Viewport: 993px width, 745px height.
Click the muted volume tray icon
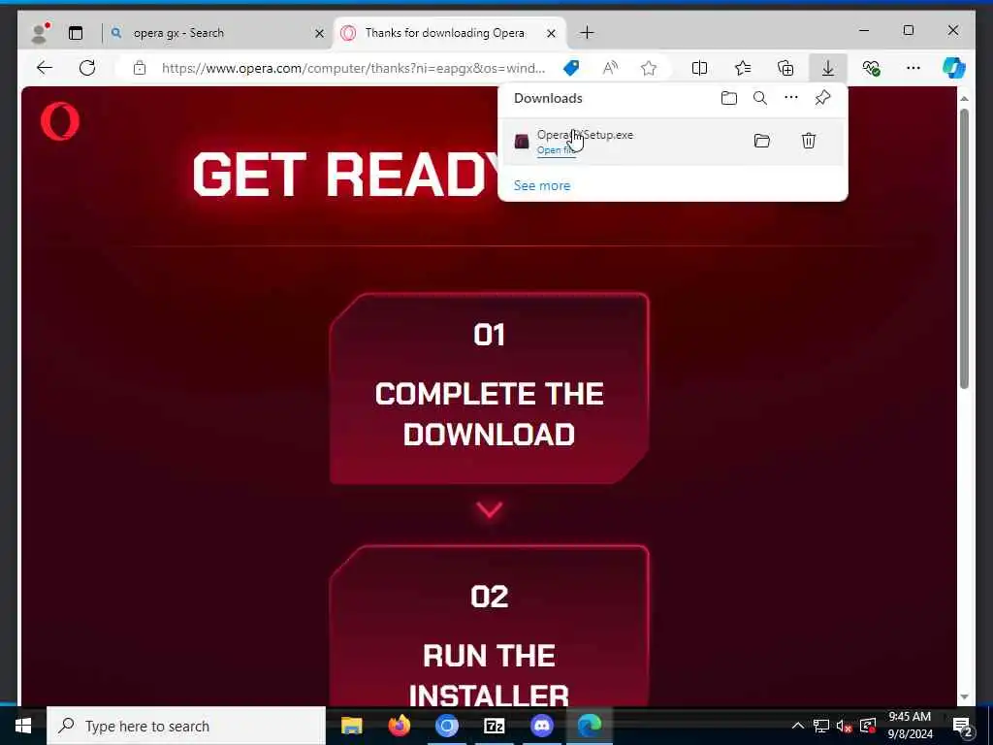pyautogui.click(x=844, y=726)
